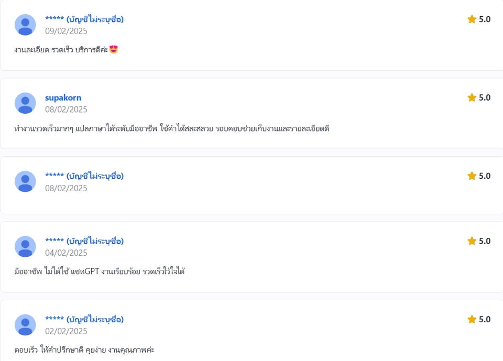Click the date 08/02/2025 under supakorn
Screen dimensions: 503x361
click(x=66, y=110)
